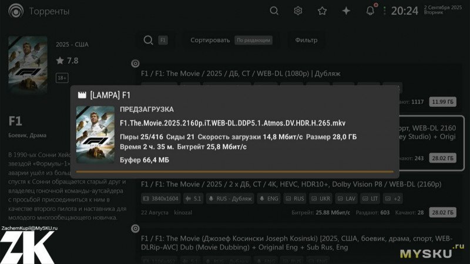Click the Буфер 66,4 МБ stat
Viewport: 470px width, 264px height.
[x=145, y=160]
